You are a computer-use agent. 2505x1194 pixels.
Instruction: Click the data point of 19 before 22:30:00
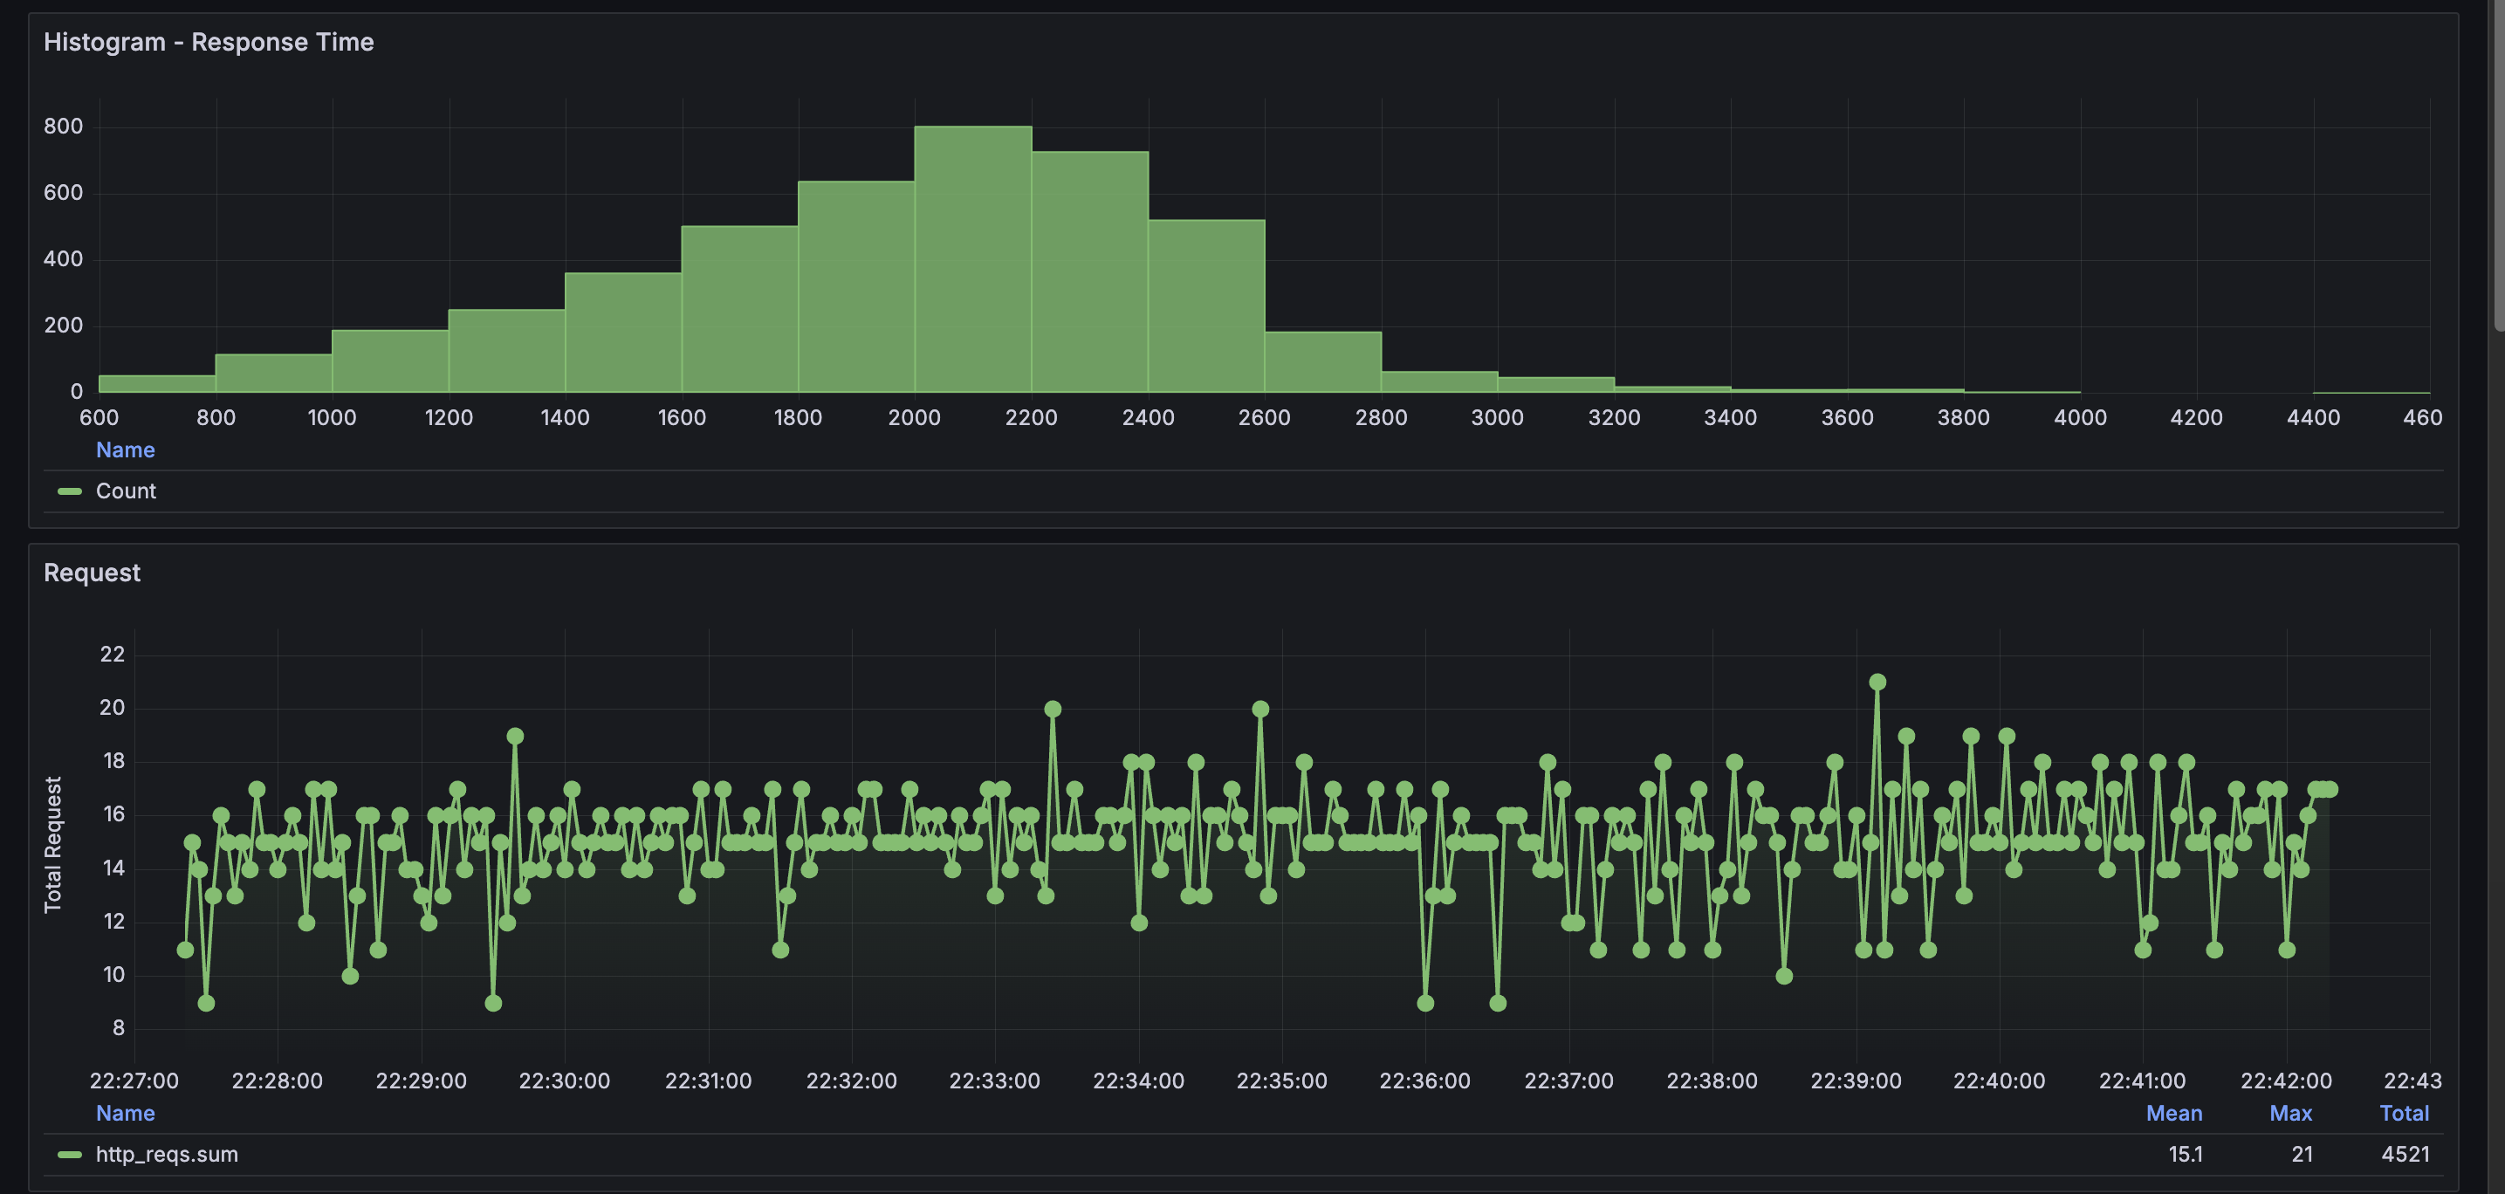click(515, 736)
